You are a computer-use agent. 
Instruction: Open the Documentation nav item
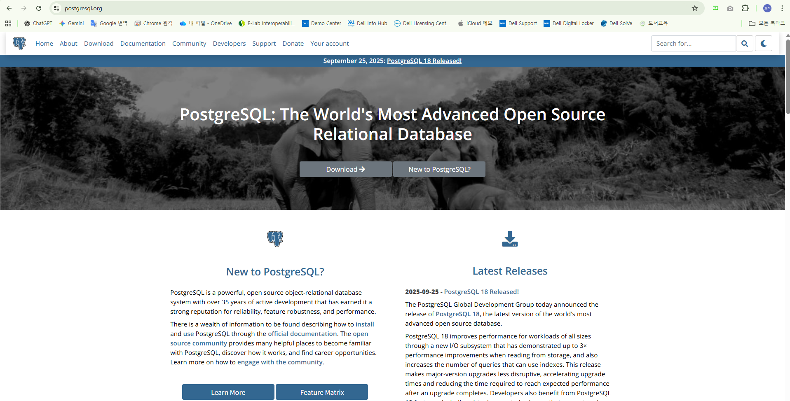[x=143, y=44]
